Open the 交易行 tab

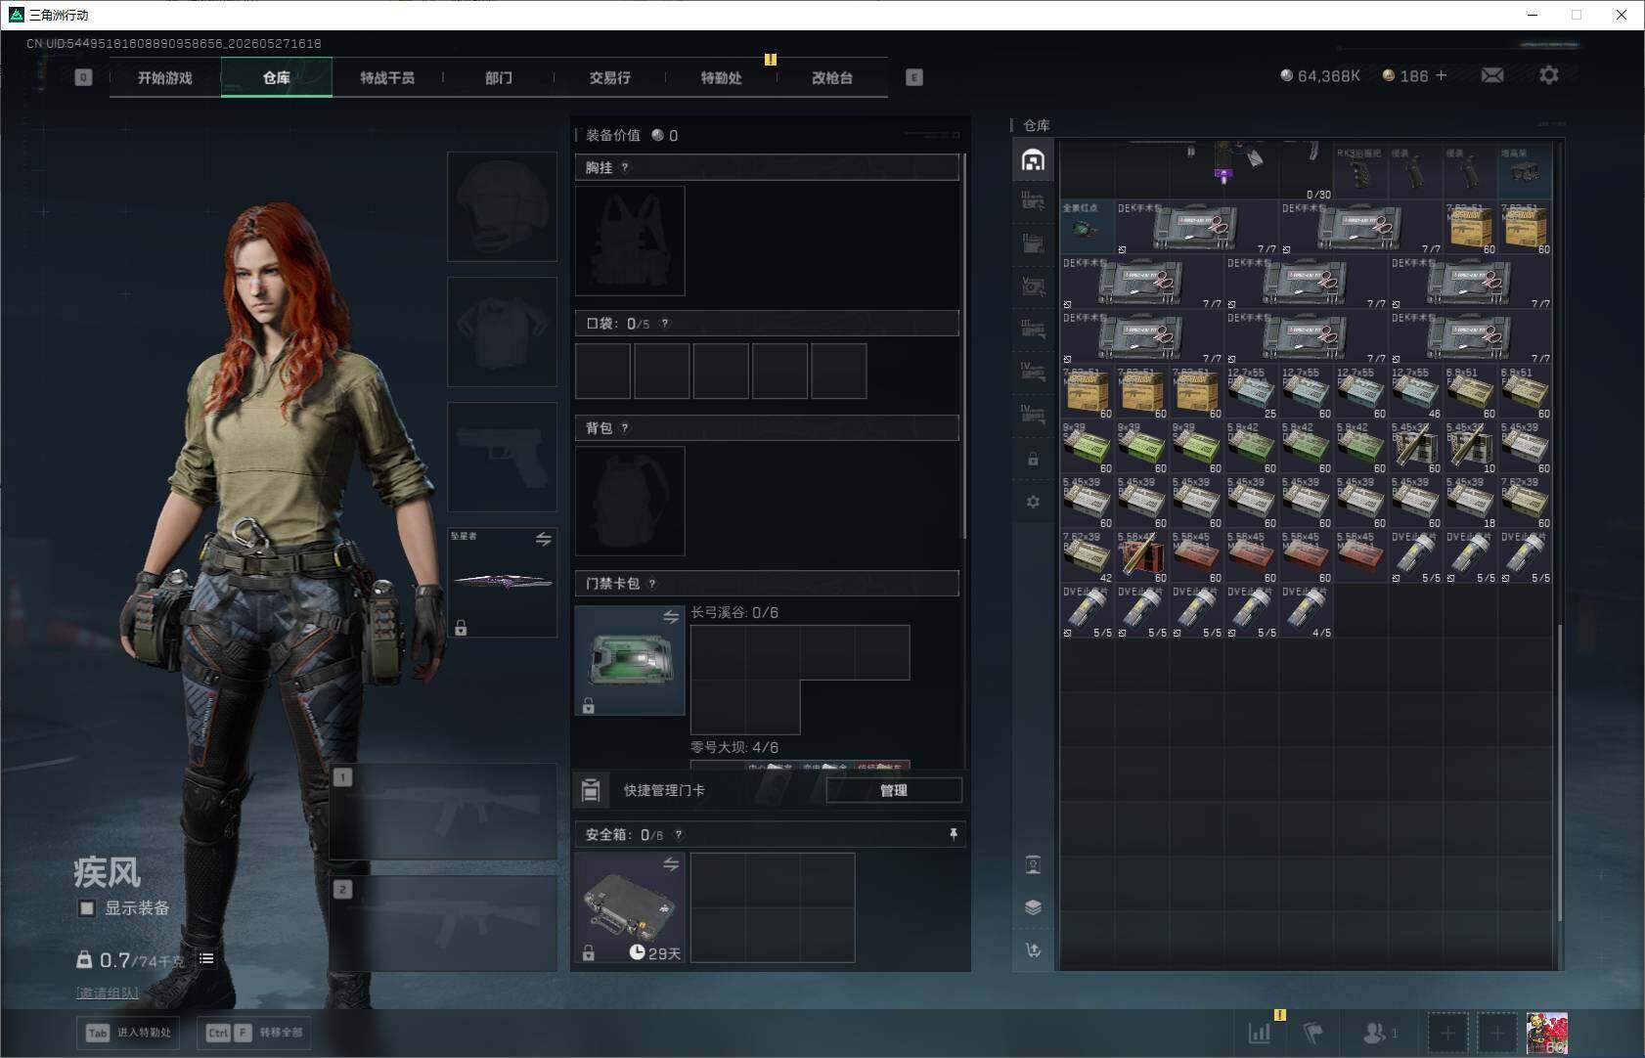click(x=609, y=77)
